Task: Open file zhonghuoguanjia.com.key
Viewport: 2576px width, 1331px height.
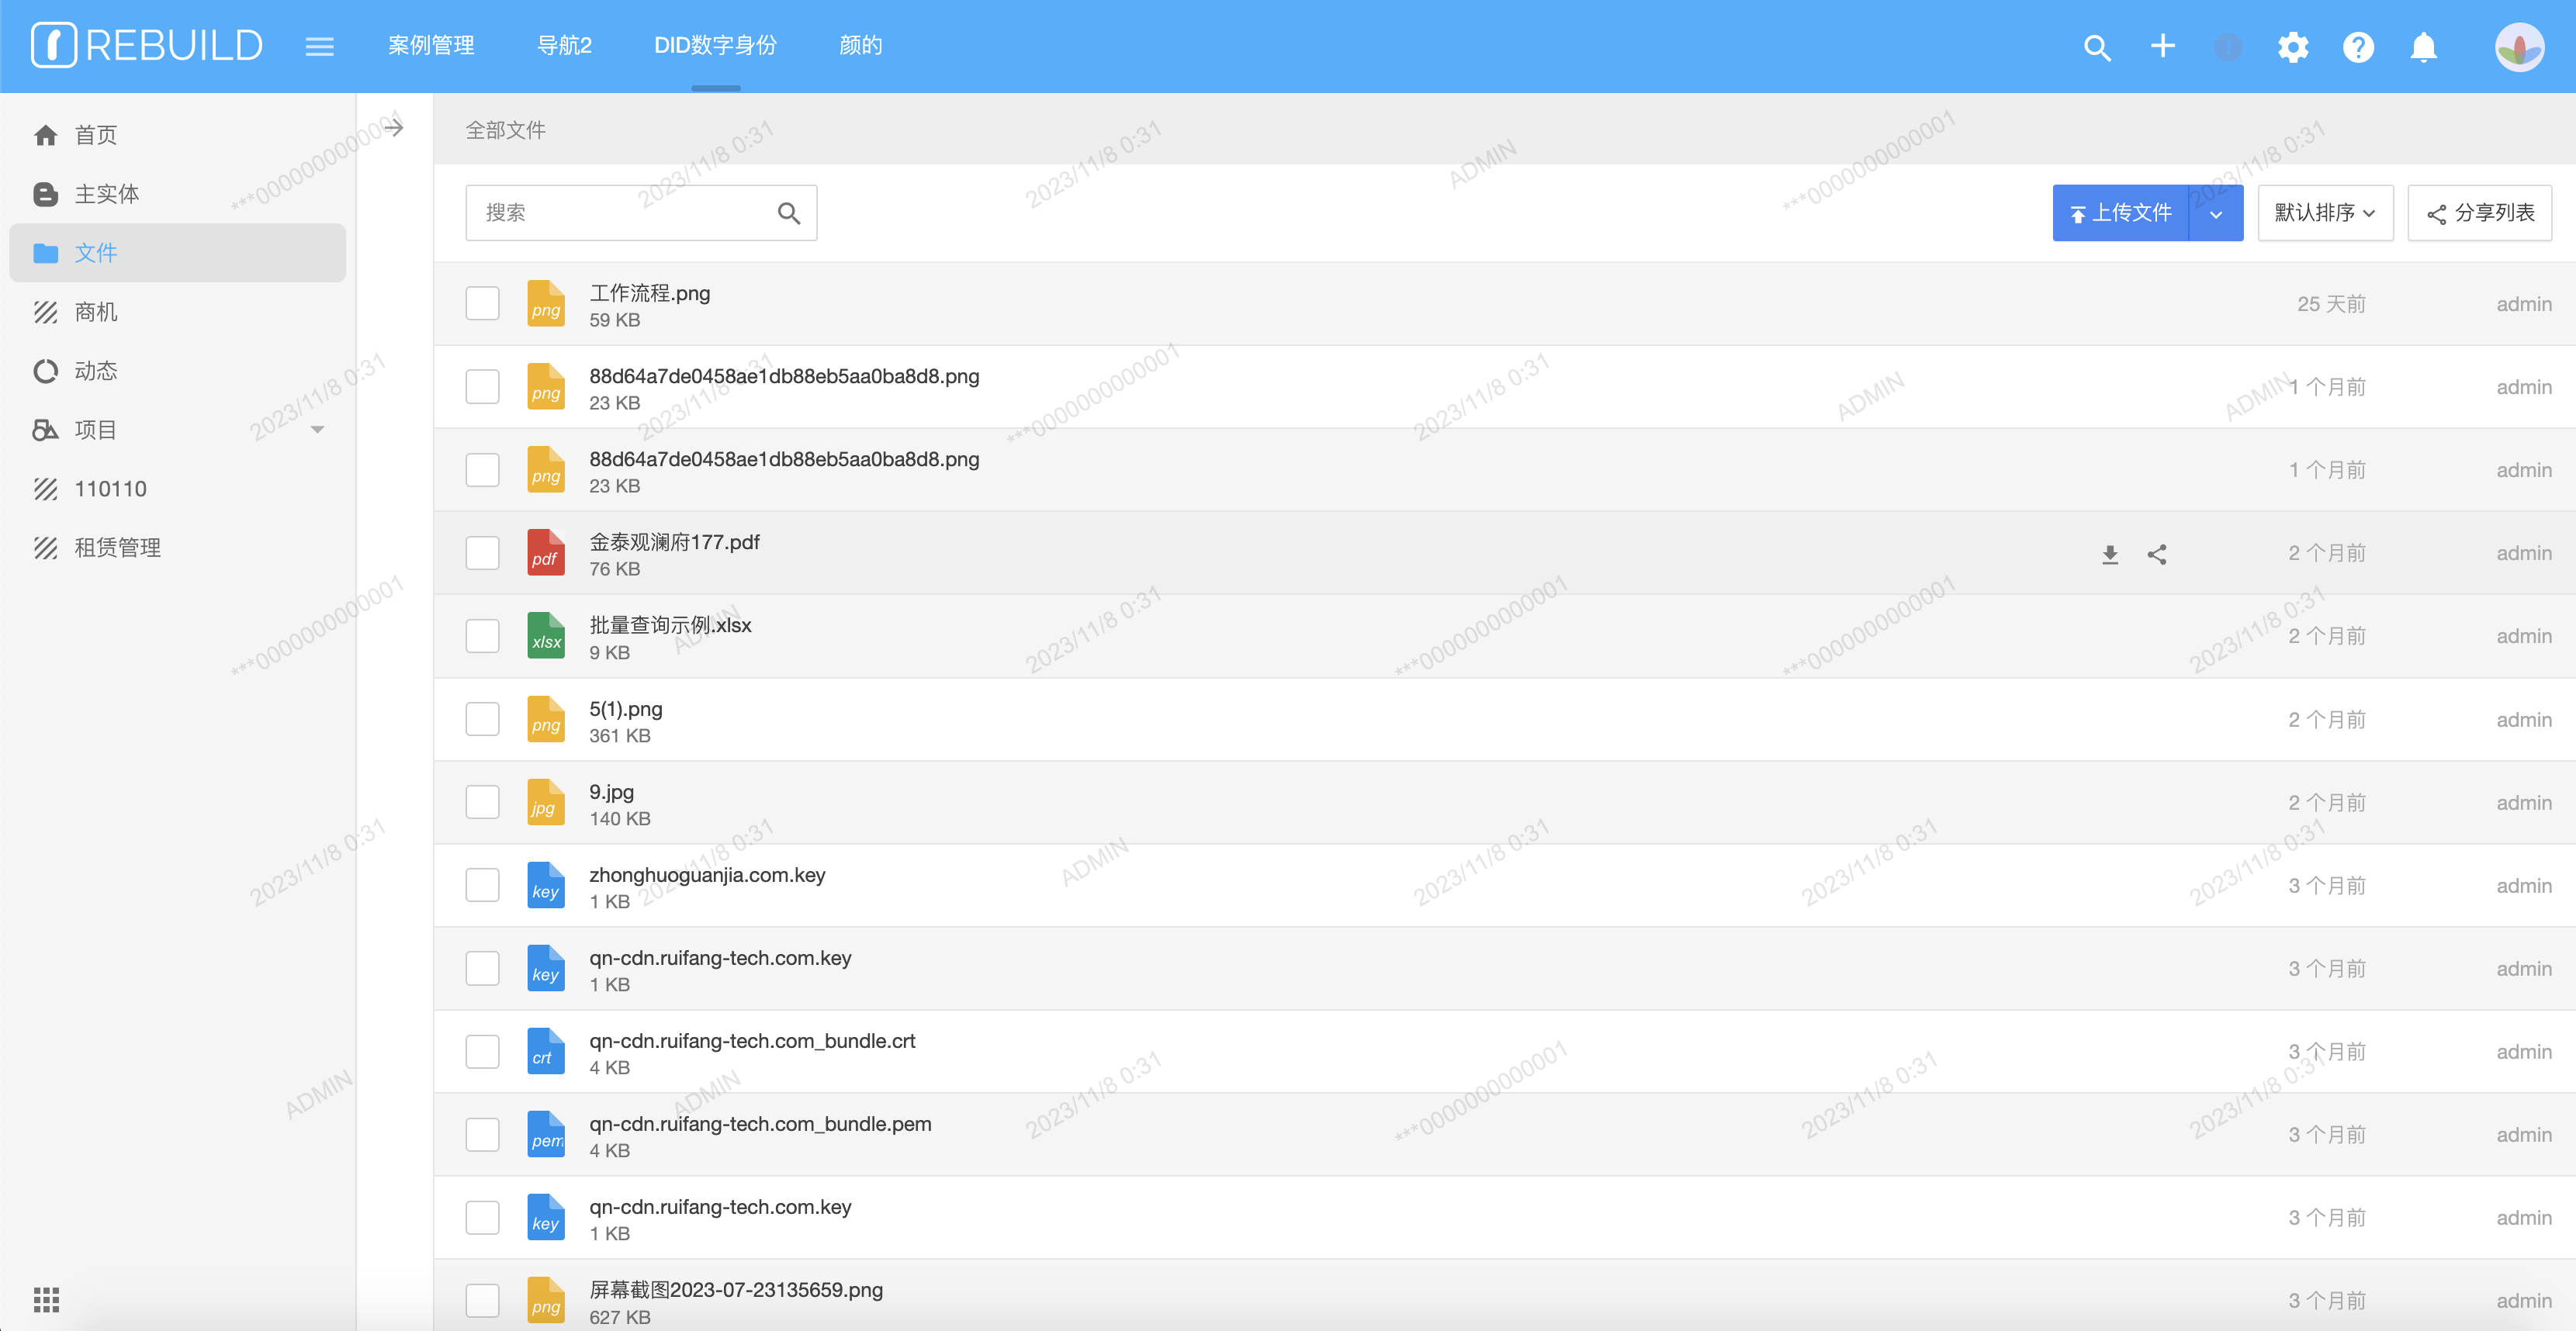Action: (707, 875)
